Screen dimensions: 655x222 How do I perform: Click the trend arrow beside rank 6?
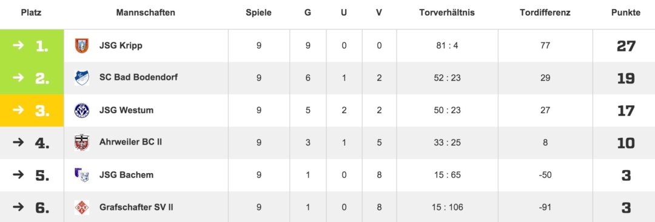[x=18, y=207]
